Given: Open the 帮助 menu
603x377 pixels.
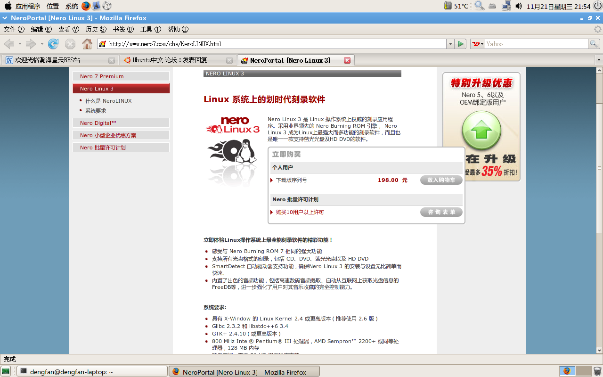Looking at the screenshot, I should pos(178,29).
